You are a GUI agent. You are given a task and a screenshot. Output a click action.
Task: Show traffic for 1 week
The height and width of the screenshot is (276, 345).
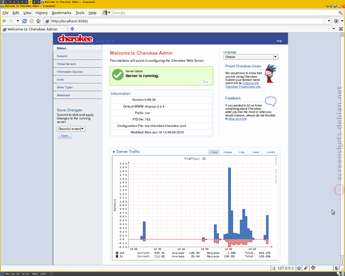click(255, 152)
